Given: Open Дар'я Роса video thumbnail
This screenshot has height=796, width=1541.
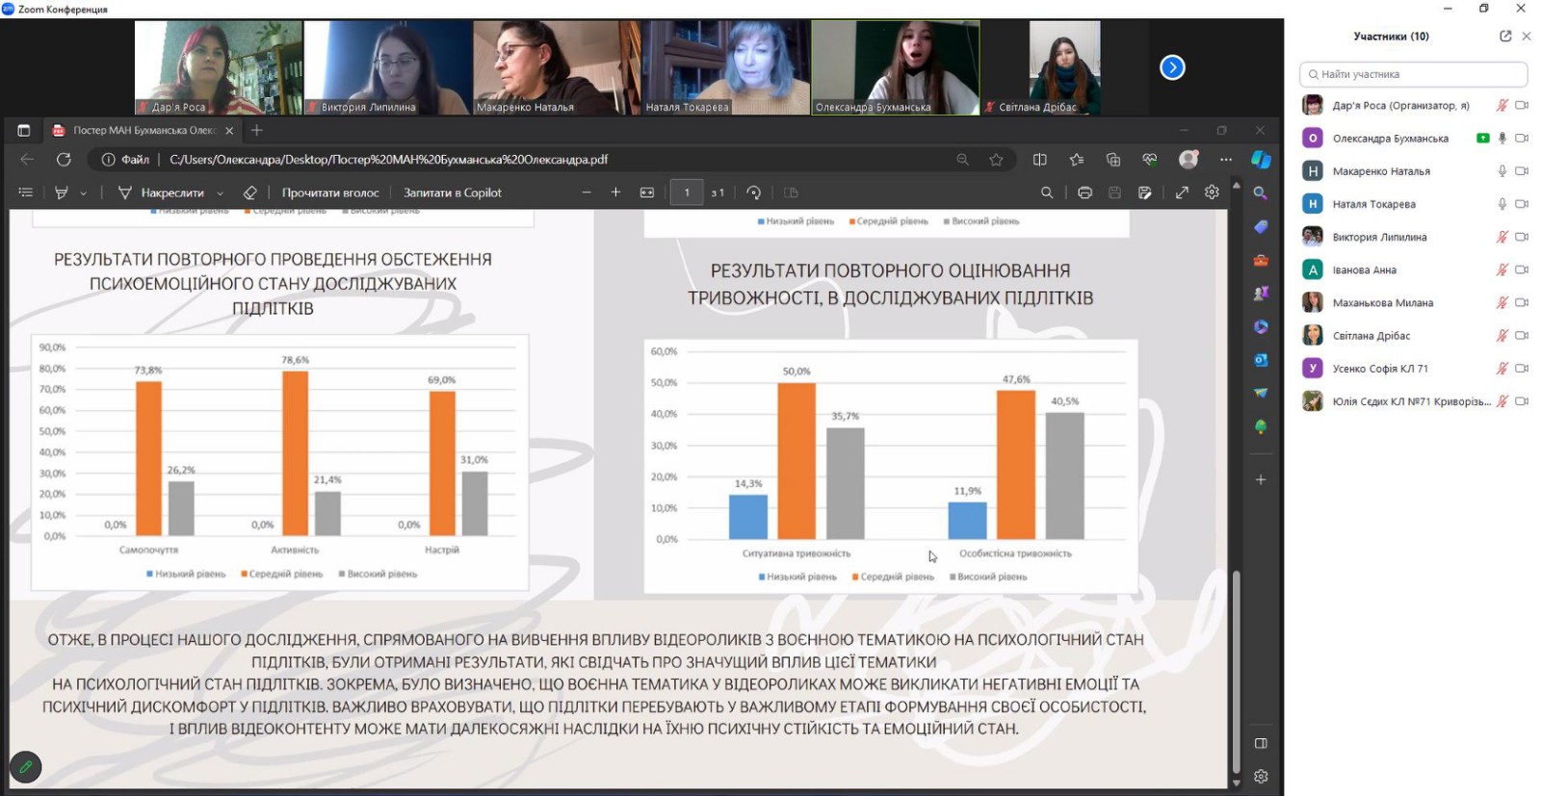Looking at the screenshot, I should pos(218,67).
